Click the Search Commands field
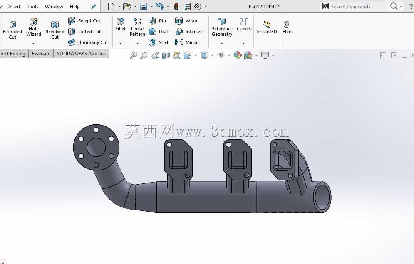The image size is (414, 264). pyautogui.click(x=355, y=7)
